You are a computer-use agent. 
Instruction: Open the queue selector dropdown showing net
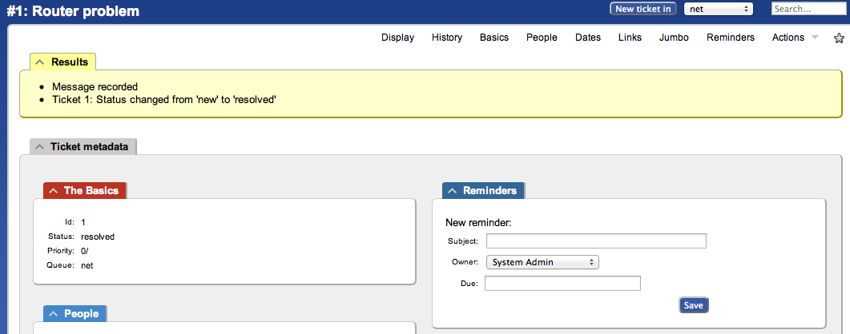pyautogui.click(x=719, y=9)
